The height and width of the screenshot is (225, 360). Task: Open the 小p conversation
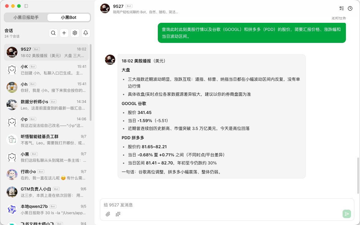tap(46, 122)
